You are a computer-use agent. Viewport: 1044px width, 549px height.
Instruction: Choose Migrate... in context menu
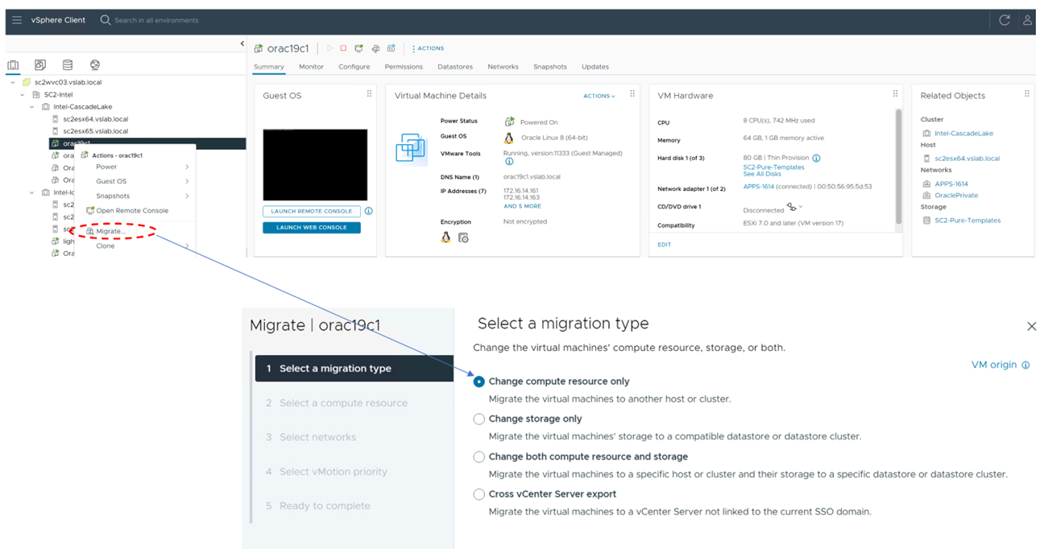tap(110, 231)
